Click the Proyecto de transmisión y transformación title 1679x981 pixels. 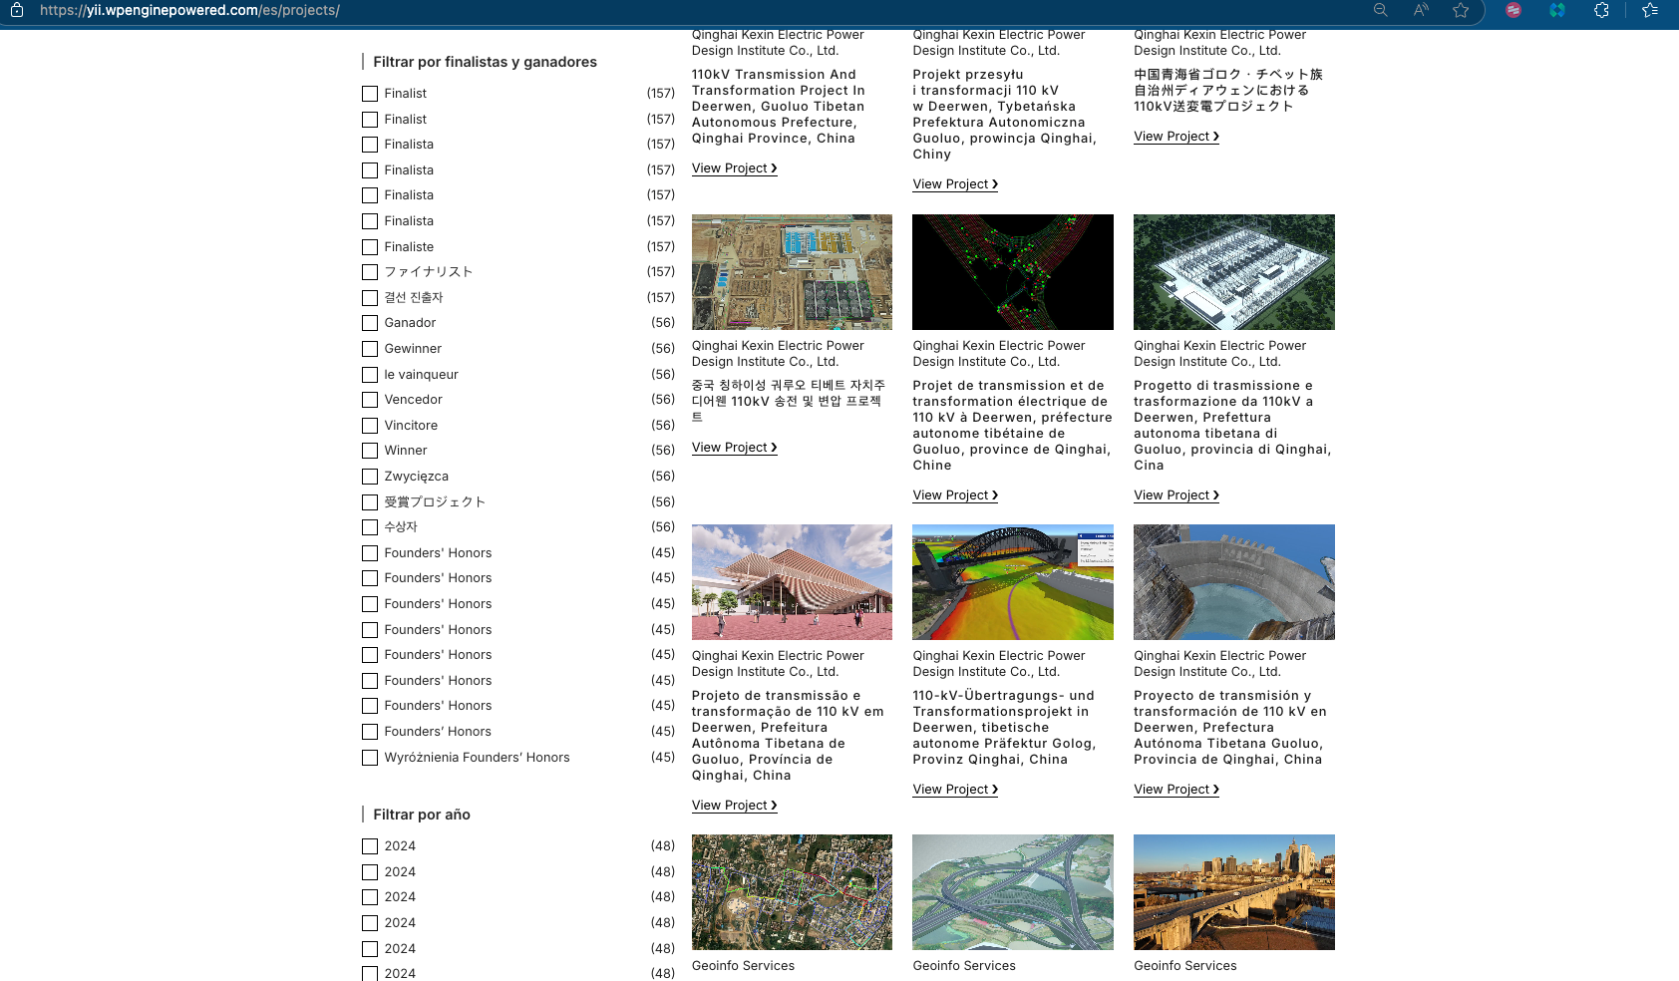pyautogui.click(x=1230, y=728)
